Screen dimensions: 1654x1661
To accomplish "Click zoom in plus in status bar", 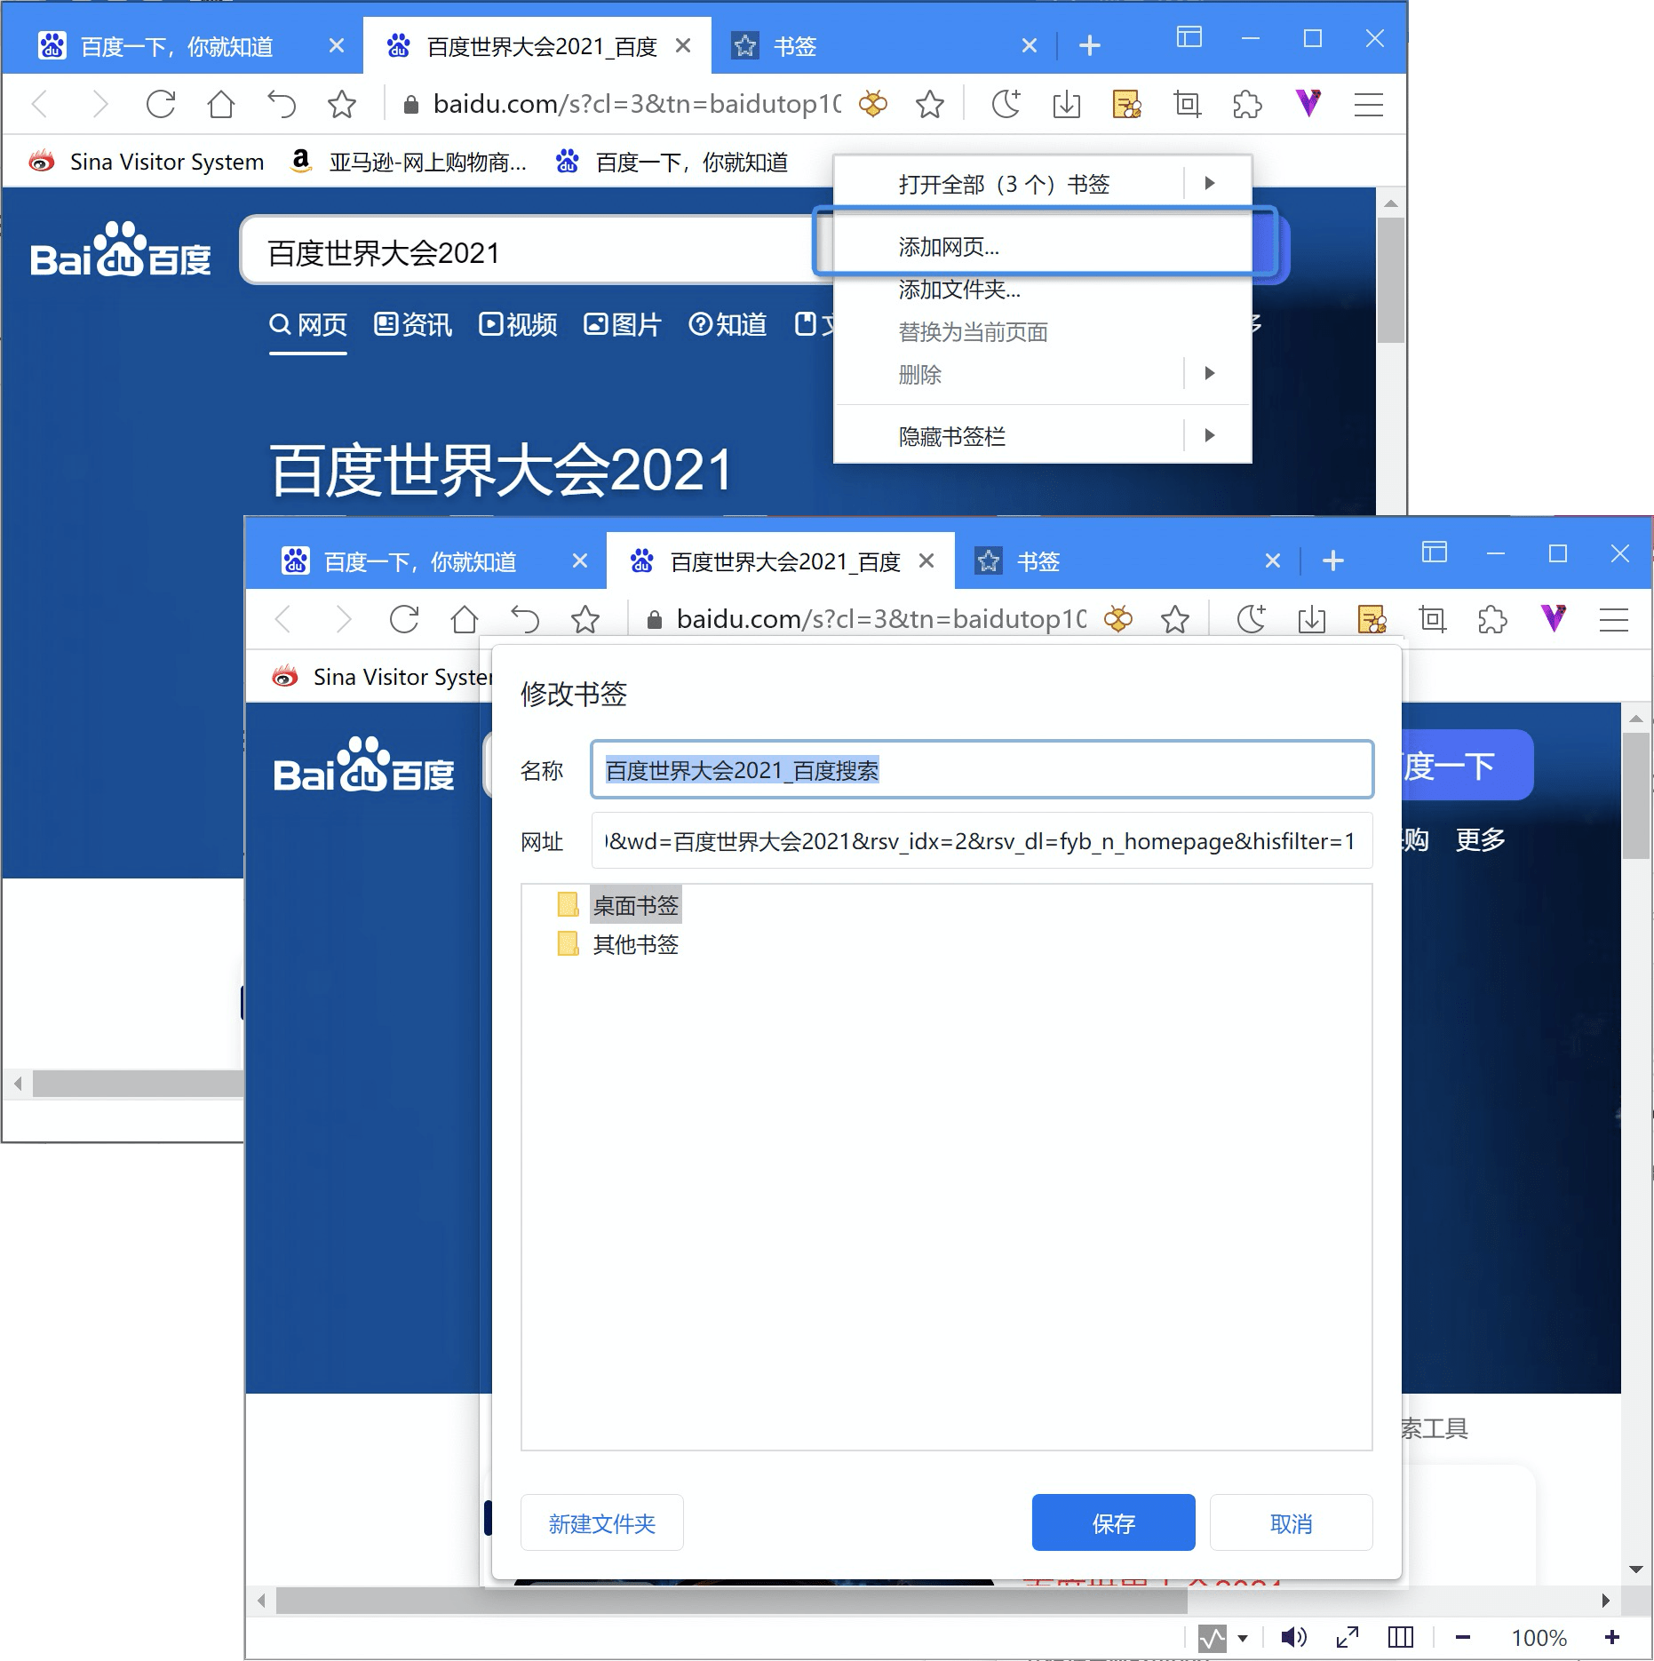I will 1613,1637.
